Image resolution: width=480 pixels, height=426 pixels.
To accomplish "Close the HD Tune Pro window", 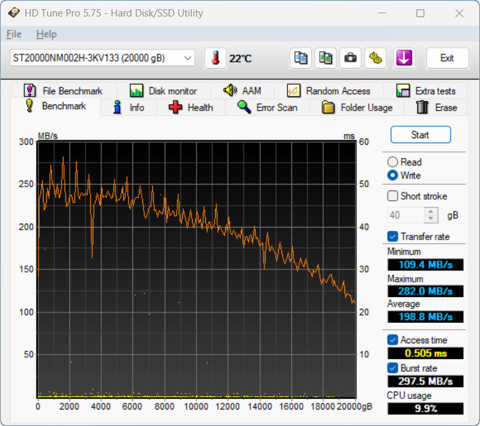I will pos(459,13).
